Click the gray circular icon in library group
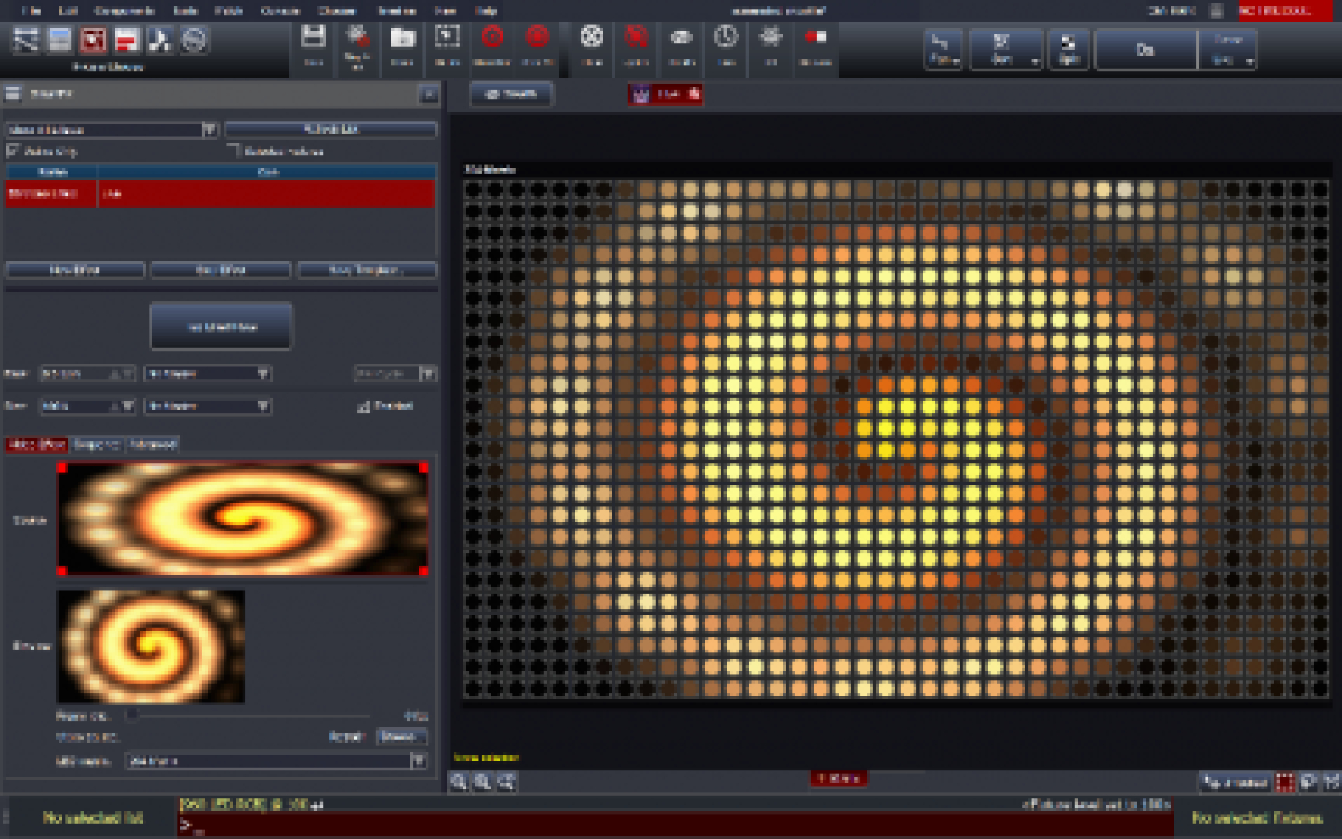This screenshot has width=1342, height=839. point(194,40)
